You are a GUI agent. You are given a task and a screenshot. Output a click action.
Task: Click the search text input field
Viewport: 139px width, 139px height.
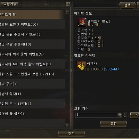(x=96, y=5)
